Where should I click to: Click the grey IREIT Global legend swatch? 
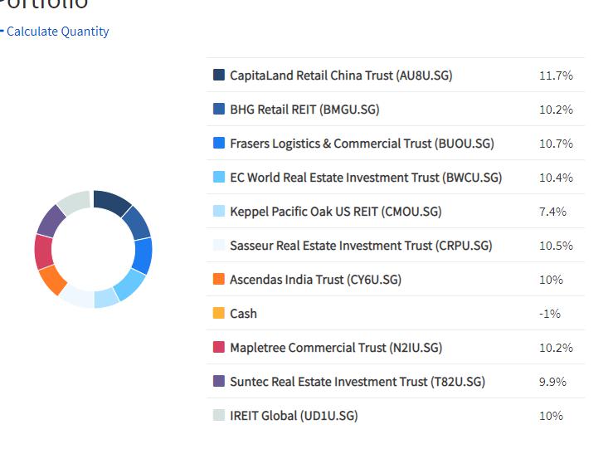pyautogui.click(x=219, y=415)
